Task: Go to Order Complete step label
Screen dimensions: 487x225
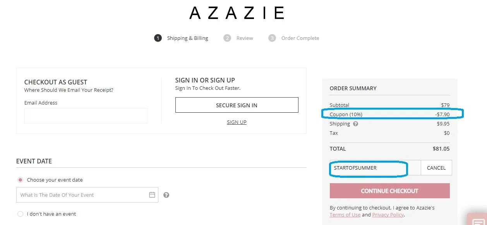Action: (x=300, y=38)
